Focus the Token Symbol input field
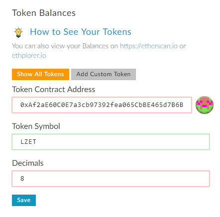This screenshot has width=220, height=217. pyautogui.click(x=110, y=142)
